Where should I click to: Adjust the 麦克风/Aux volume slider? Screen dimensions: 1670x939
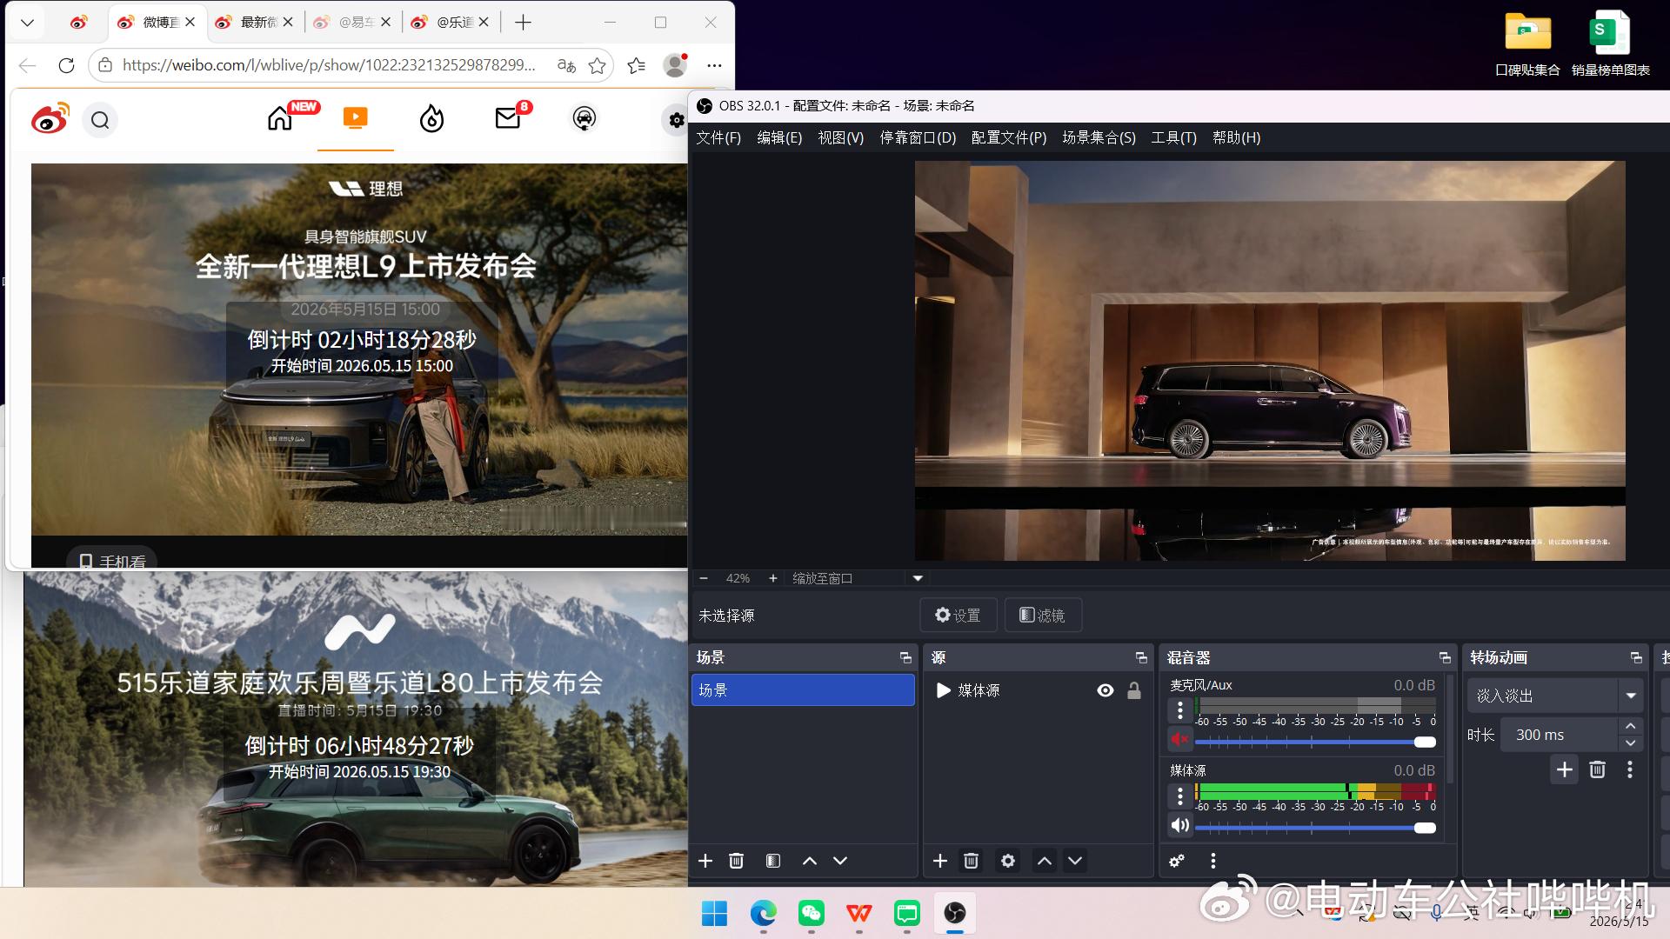tap(1315, 742)
